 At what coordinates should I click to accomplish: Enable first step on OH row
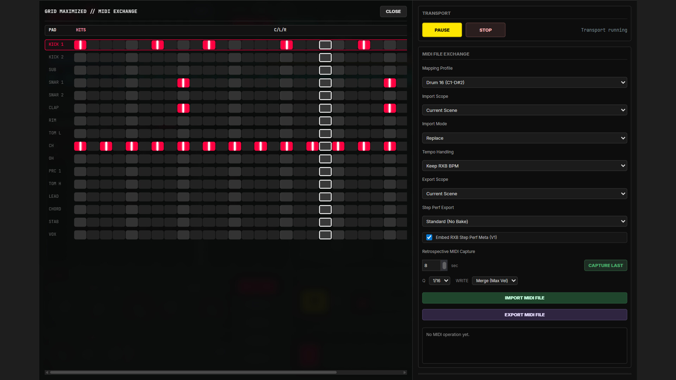(x=80, y=159)
